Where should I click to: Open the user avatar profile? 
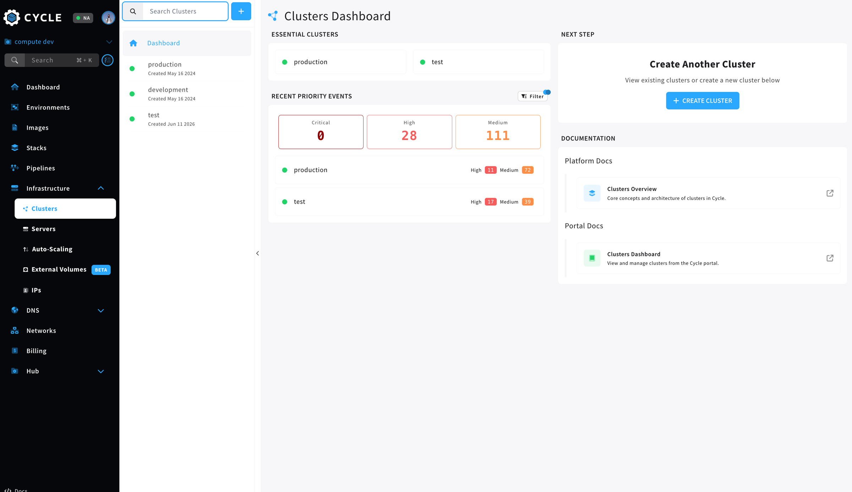click(108, 18)
